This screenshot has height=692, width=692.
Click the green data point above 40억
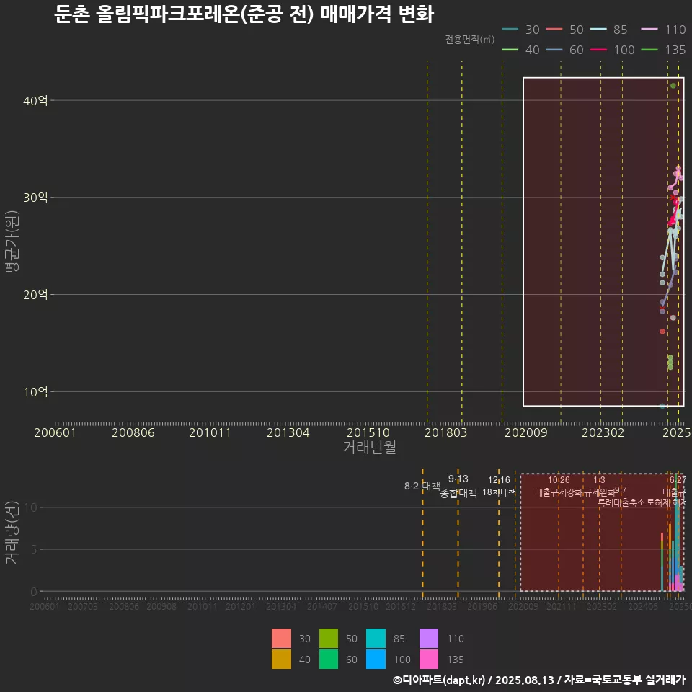(673, 86)
